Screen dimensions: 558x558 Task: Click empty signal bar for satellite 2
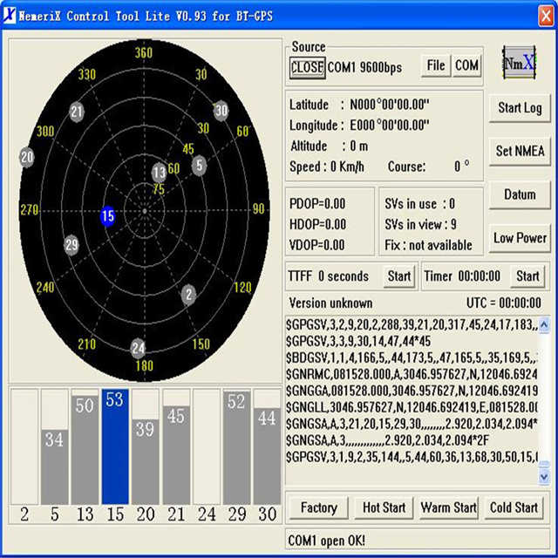[x=24, y=446]
